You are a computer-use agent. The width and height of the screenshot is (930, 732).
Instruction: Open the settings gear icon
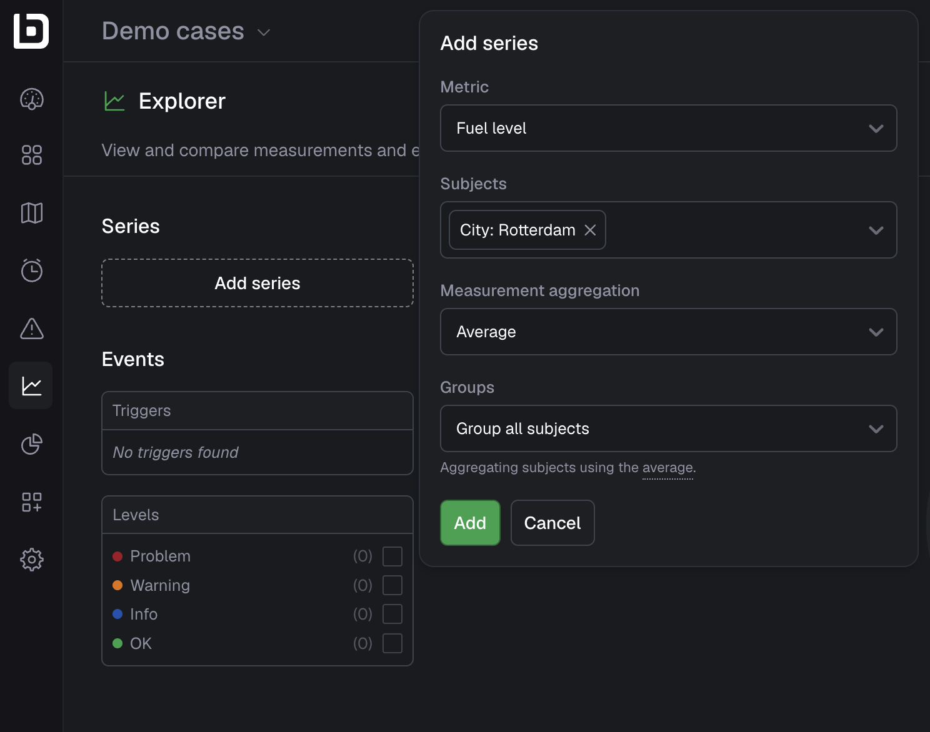tap(32, 560)
